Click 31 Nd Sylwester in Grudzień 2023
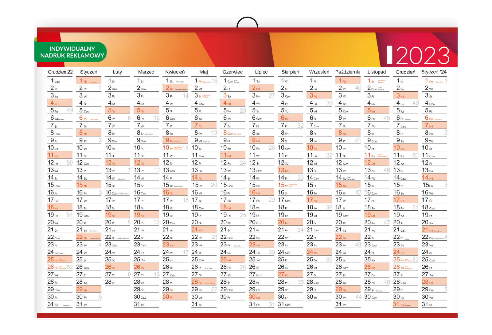 [x=406, y=305]
